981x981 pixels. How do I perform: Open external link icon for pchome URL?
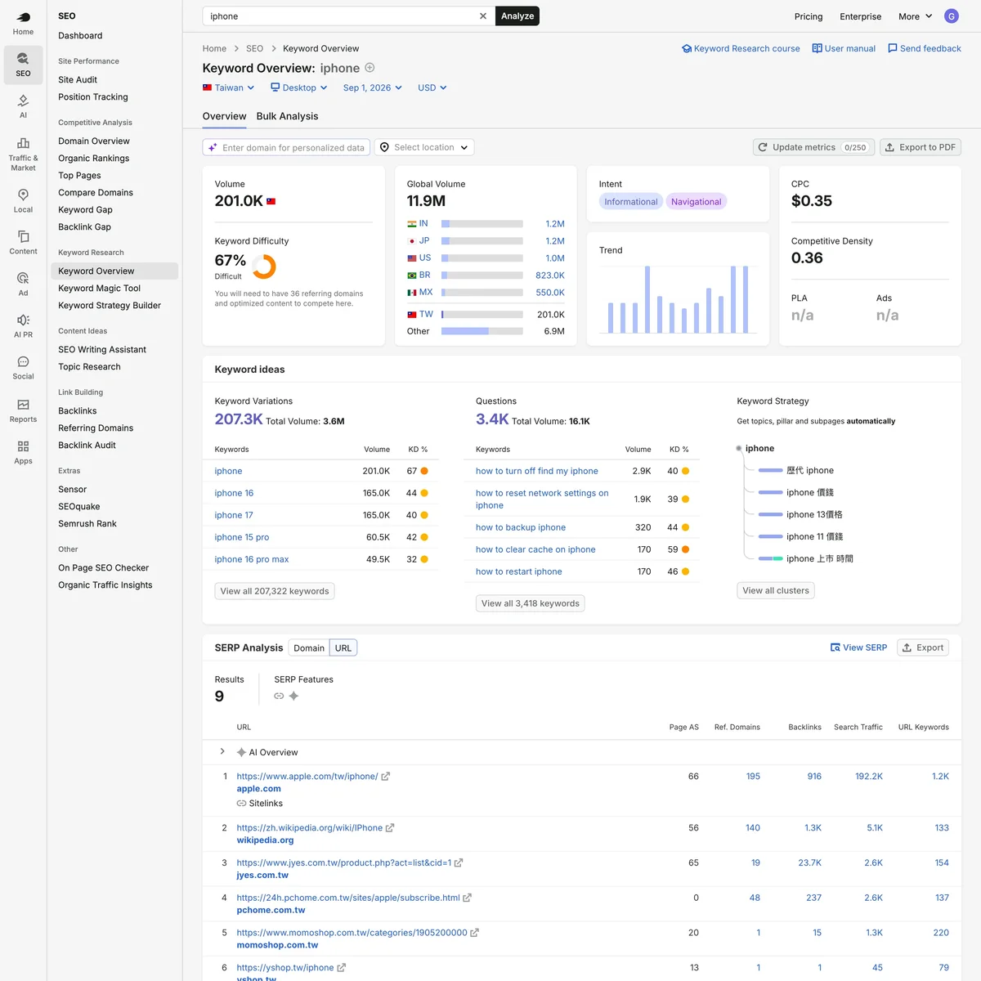coord(467,898)
